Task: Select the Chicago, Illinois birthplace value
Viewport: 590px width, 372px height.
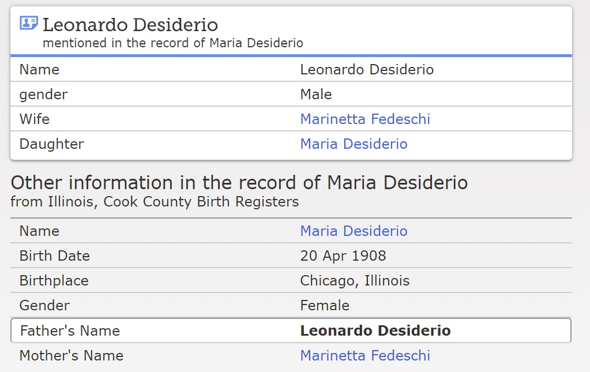Action: coord(355,281)
